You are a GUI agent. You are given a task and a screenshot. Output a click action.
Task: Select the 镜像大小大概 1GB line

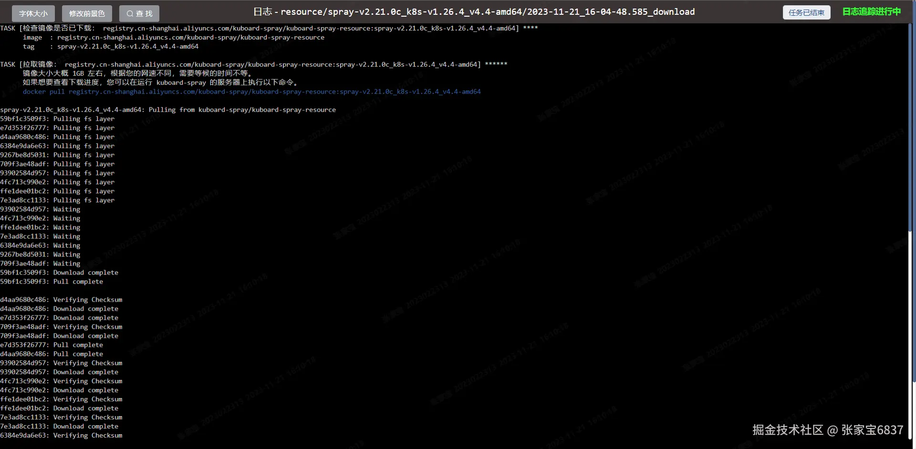[x=137, y=73]
